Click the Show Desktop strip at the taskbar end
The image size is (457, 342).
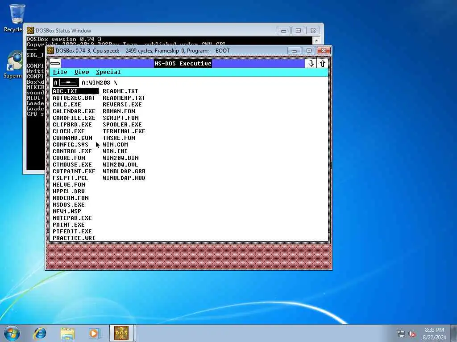tap(454, 333)
